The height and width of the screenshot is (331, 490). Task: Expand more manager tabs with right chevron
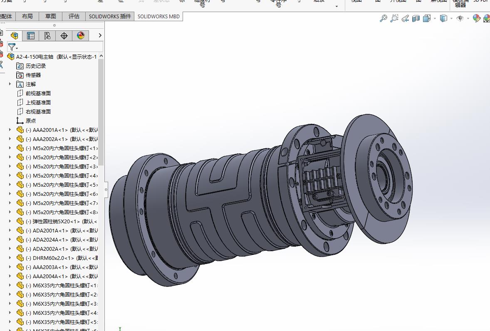click(100, 36)
